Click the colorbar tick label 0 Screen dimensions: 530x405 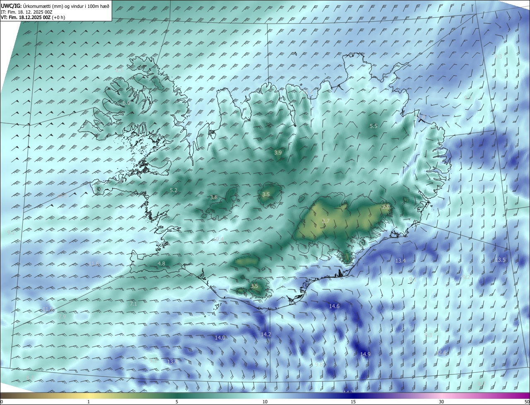pos(2,402)
